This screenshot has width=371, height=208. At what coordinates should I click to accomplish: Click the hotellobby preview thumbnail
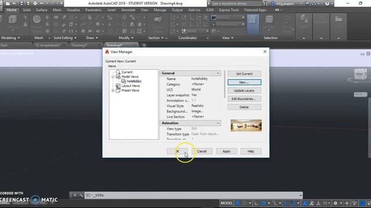[246, 125]
